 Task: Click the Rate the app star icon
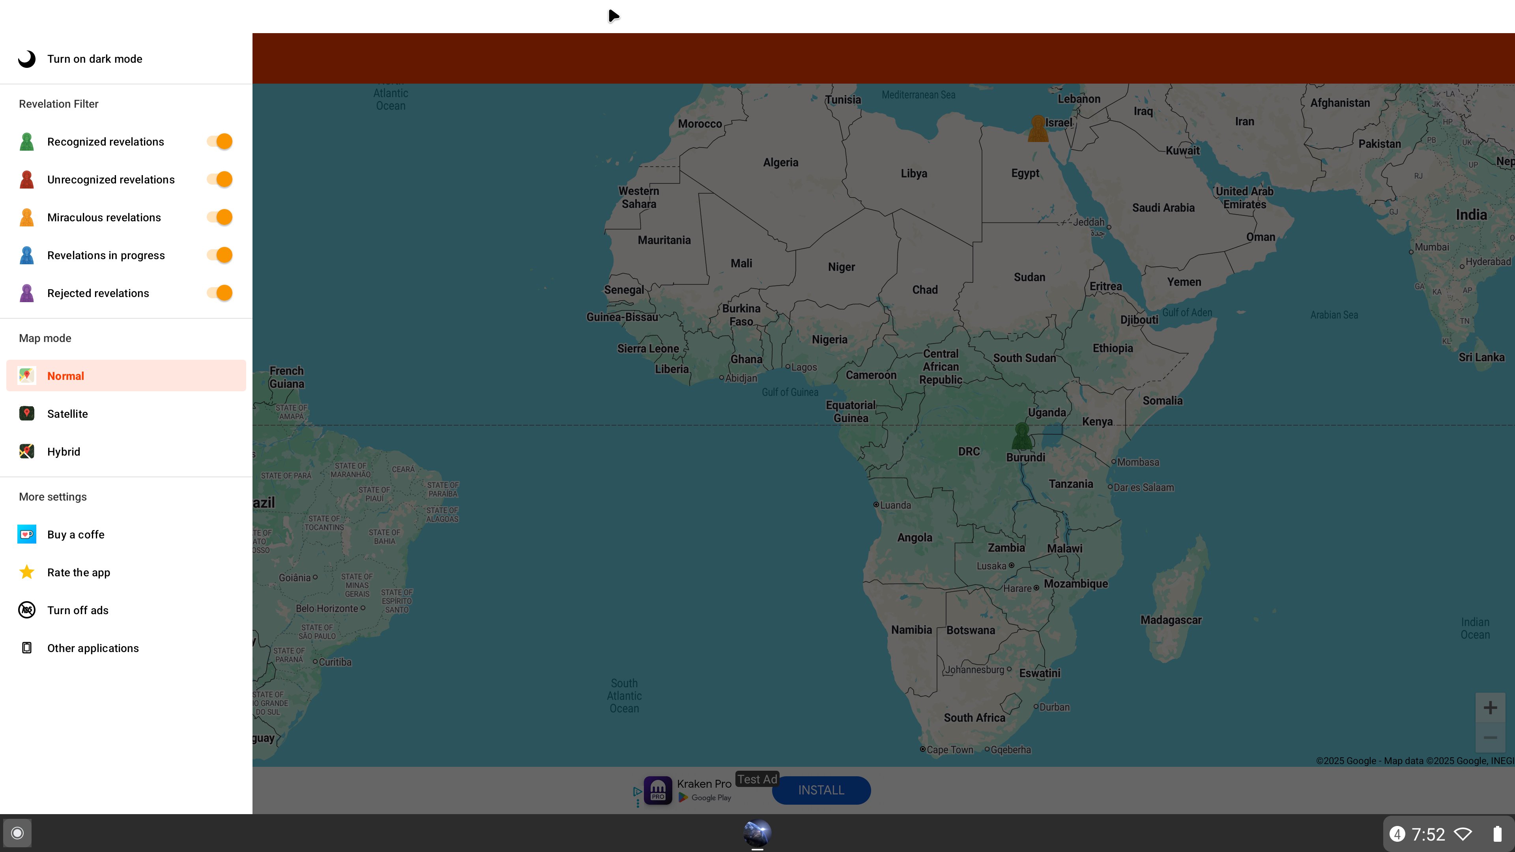(26, 572)
